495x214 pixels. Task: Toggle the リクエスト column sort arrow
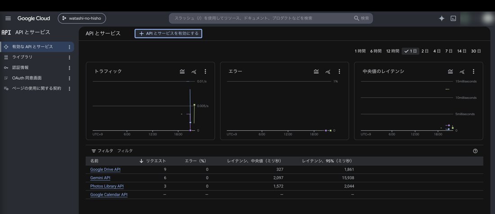[x=141, y=161]
